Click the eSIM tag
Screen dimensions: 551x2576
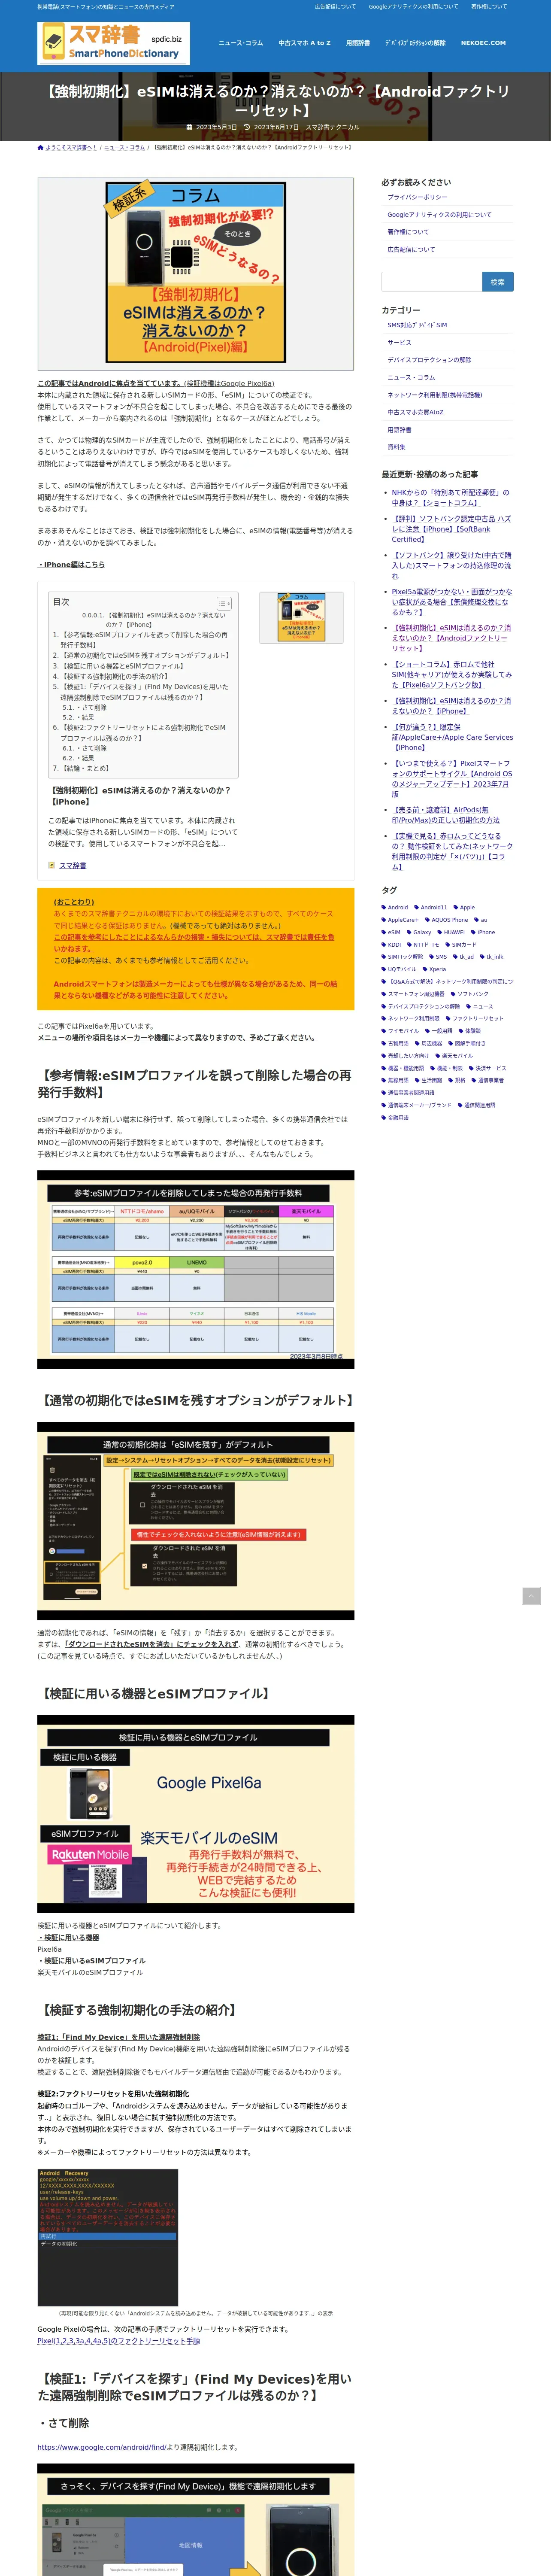tap(391, 932)
